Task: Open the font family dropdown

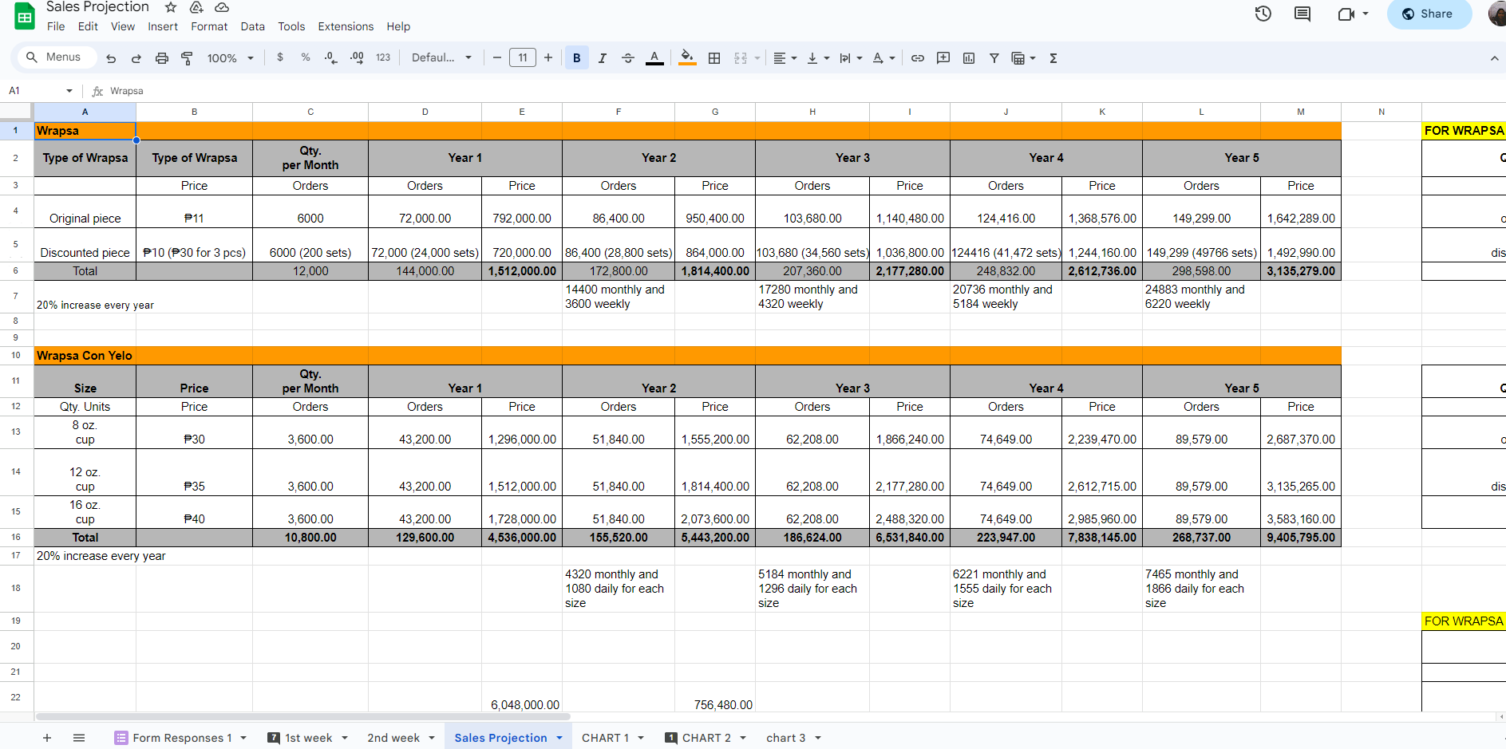Action: (x=442, y=58)
